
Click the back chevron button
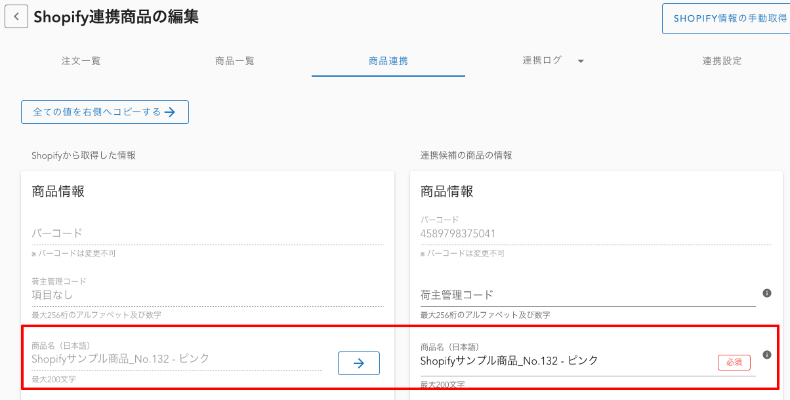(x=16, y=17)
